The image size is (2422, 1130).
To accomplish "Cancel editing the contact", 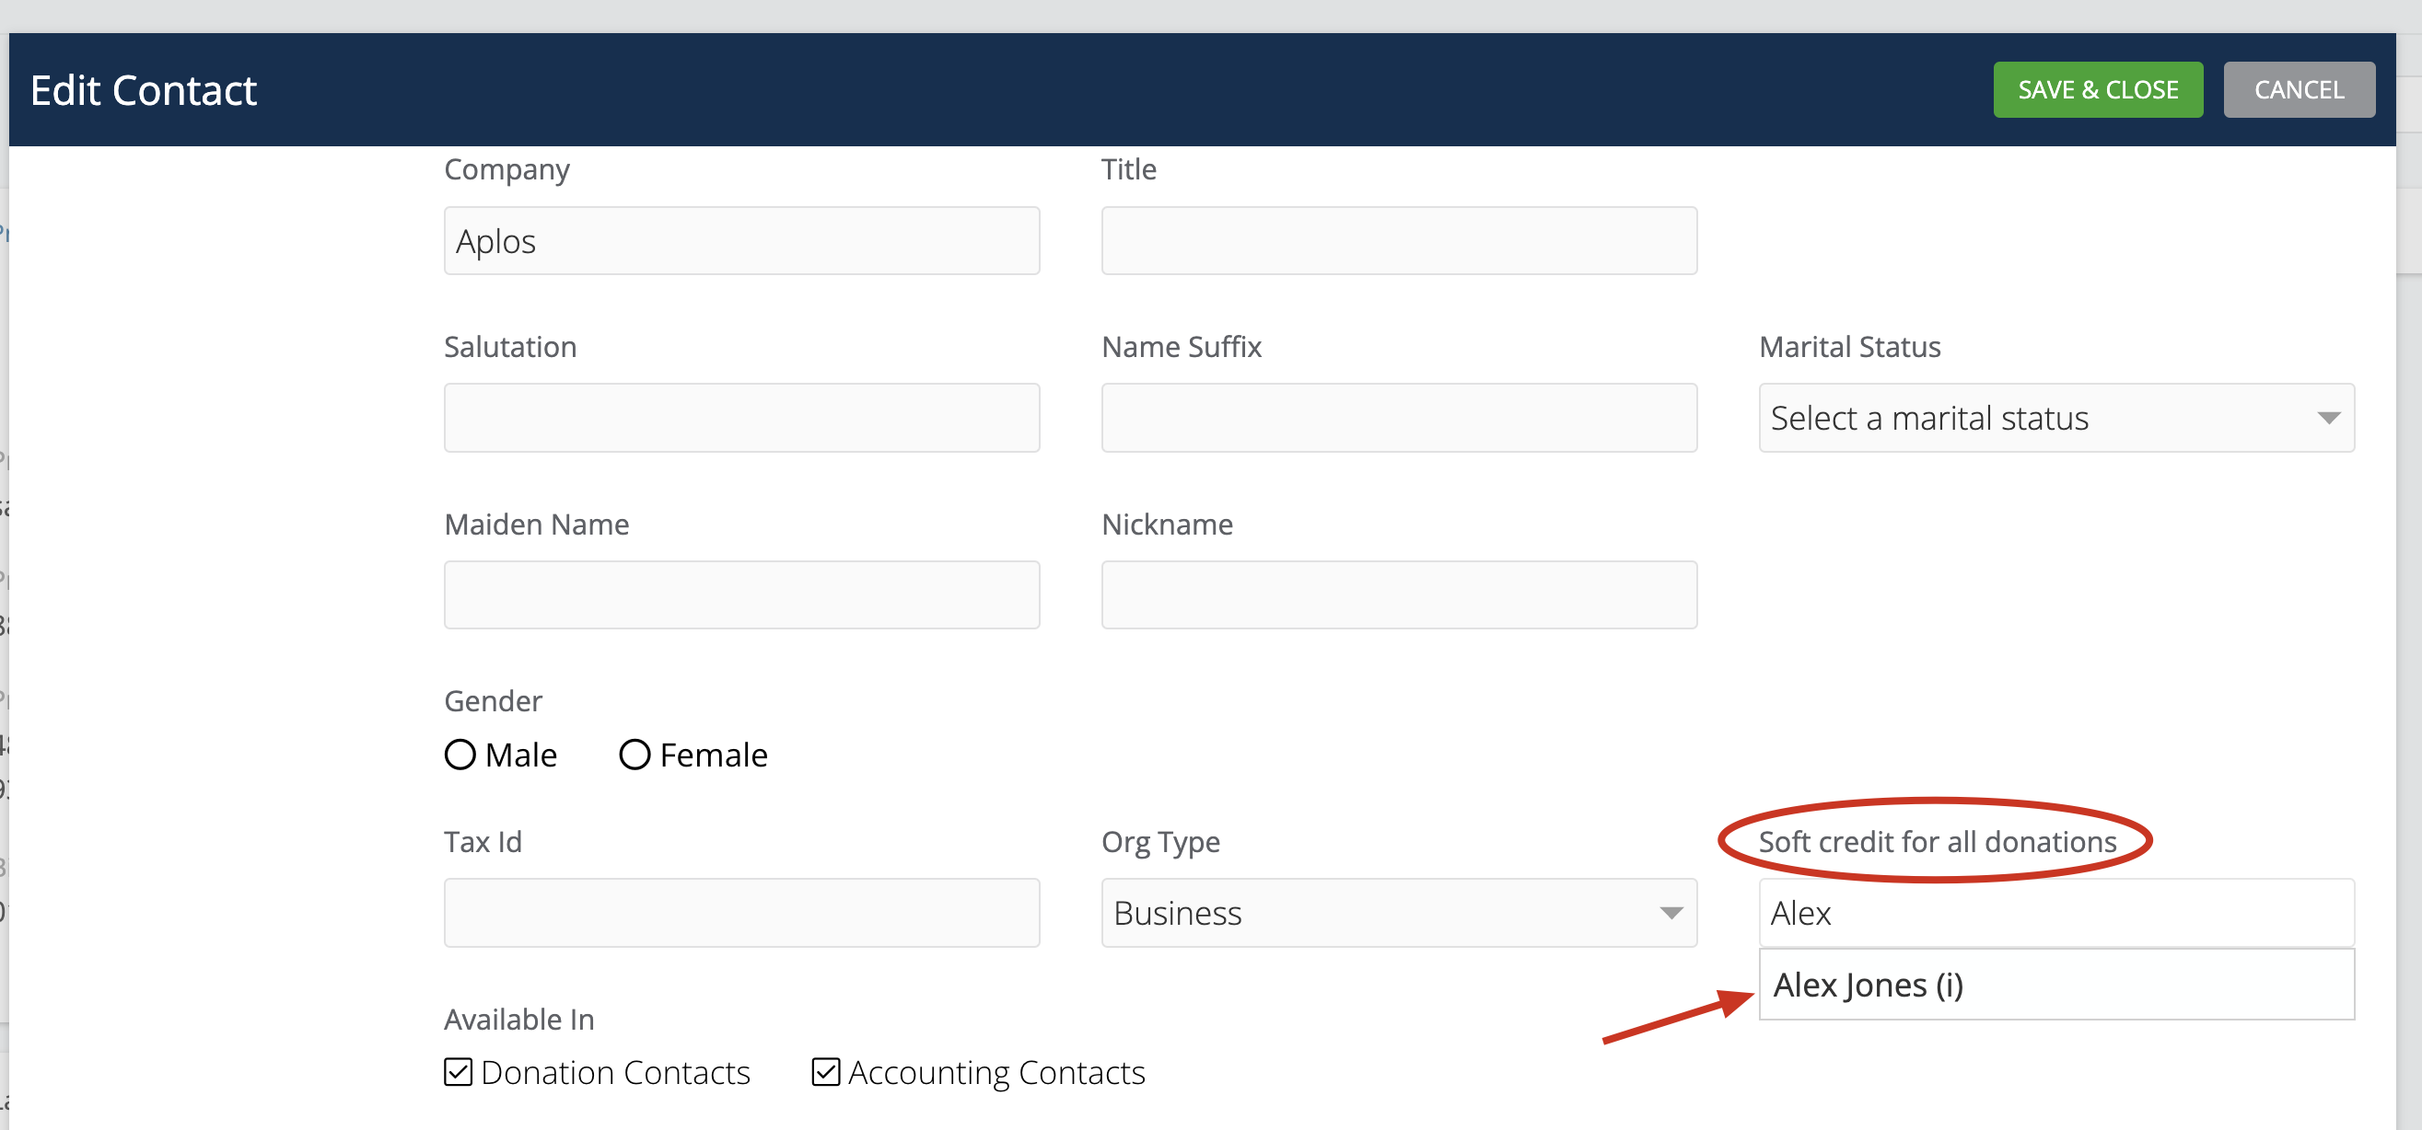I will pos(2299,90).
